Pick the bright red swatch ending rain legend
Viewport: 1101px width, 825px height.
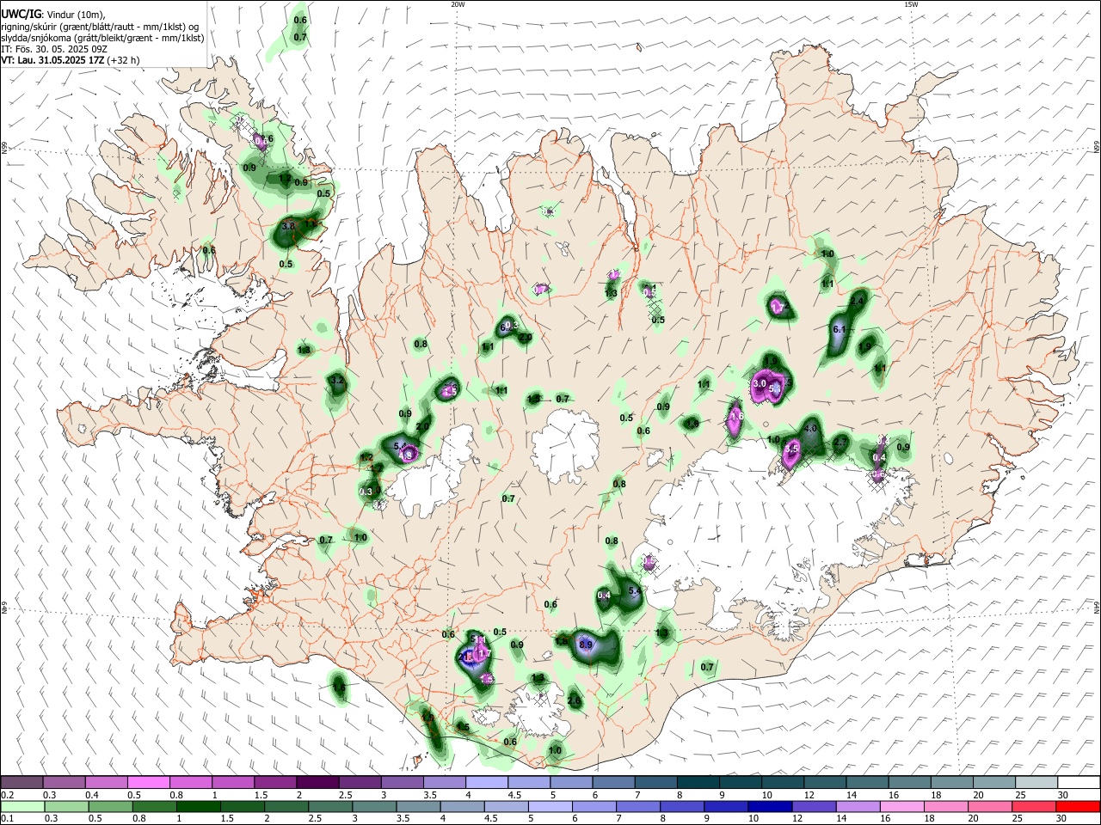tap(1079, 807)
